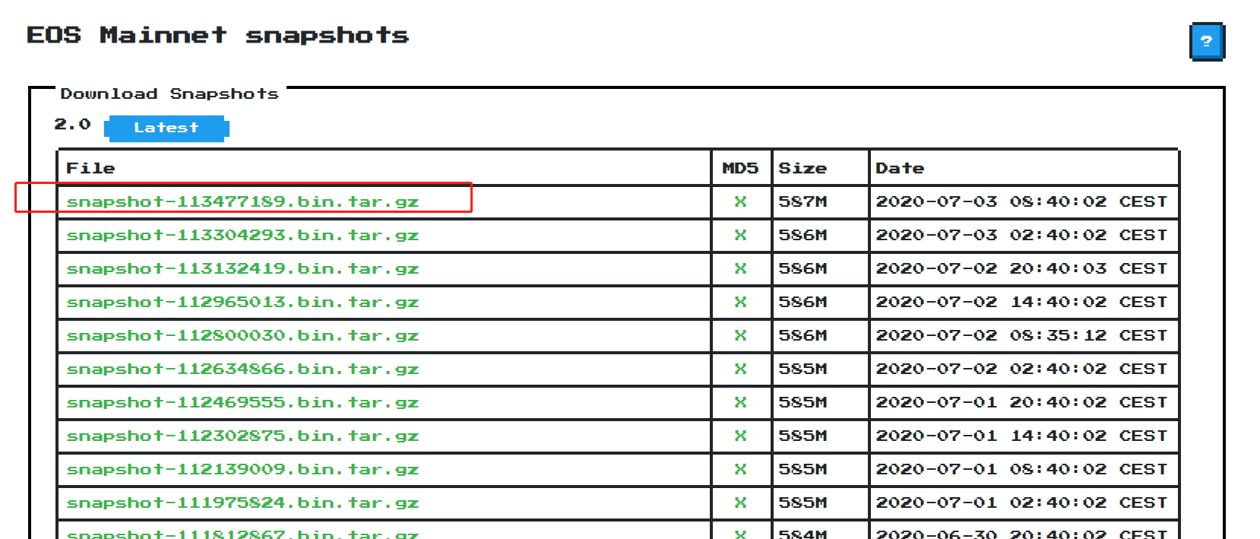1260x539 pixels.
Task: Click the Download Snapshots legend label
Action: click(x=169, y=94)
